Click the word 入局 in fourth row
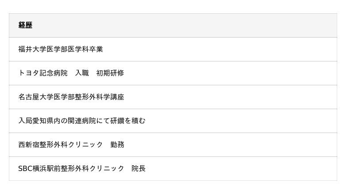 25,121
